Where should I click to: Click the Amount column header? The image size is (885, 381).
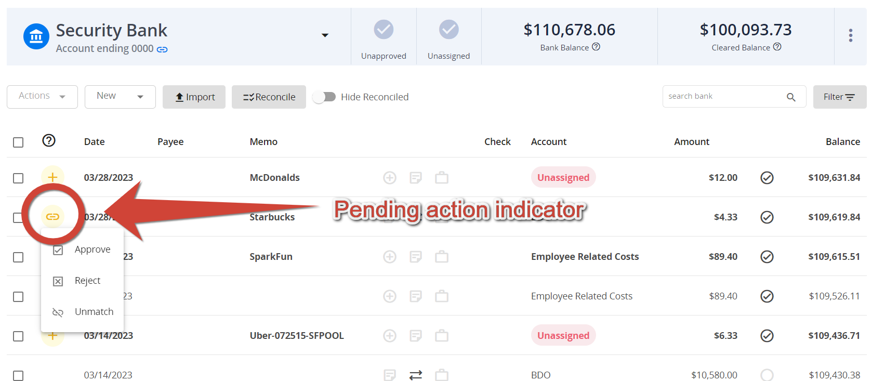point(692,142)
